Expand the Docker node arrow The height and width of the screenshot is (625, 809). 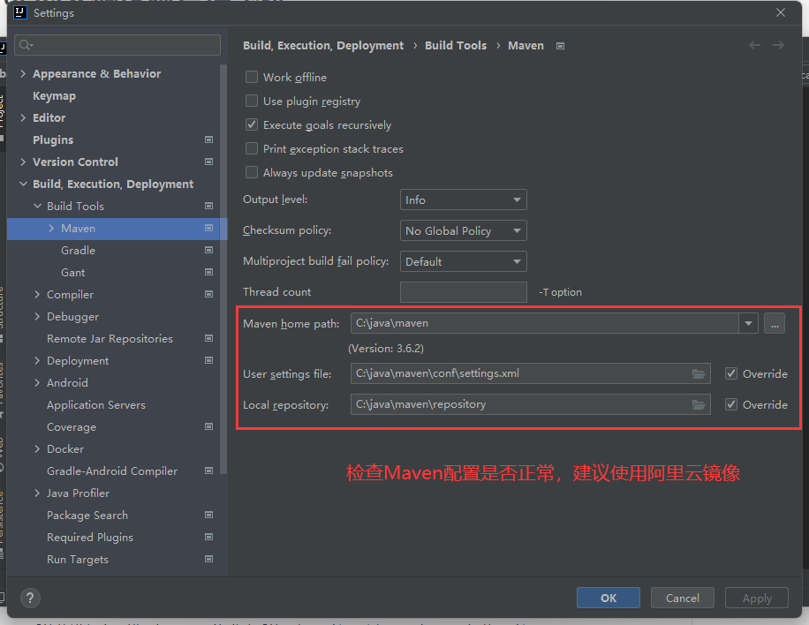pos(37,449)
